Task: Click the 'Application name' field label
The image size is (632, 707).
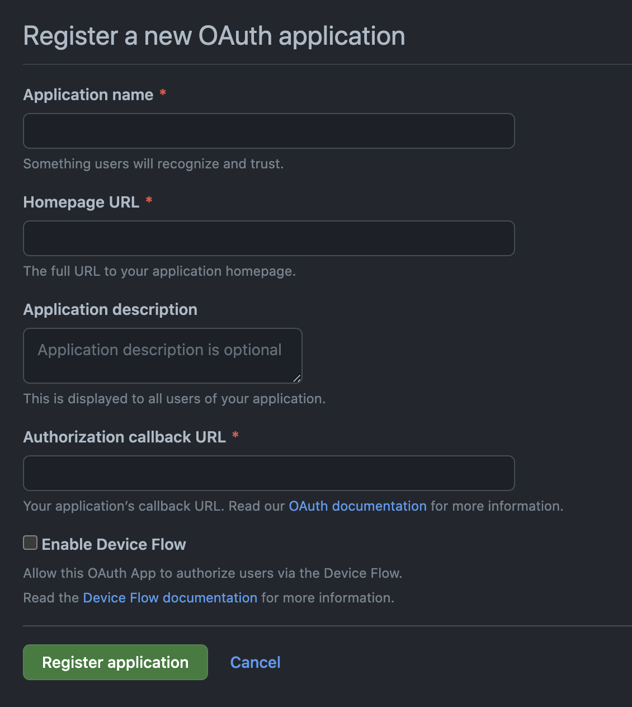Action: coord(88,95)
